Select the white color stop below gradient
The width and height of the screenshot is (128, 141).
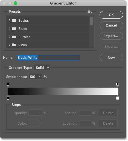(118, 97)
